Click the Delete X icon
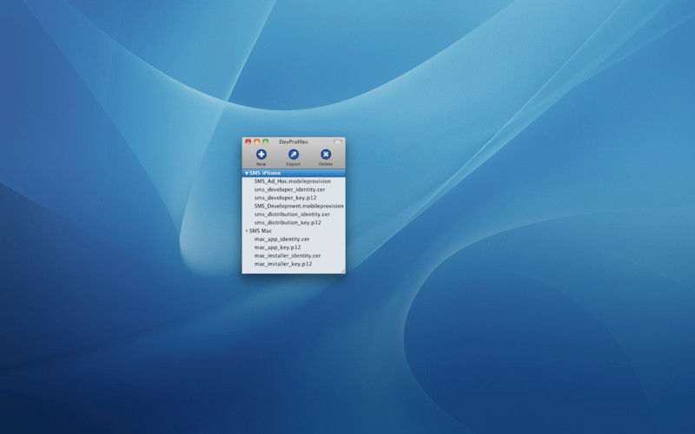Viewport: 695px width, 434px height. 326,155
